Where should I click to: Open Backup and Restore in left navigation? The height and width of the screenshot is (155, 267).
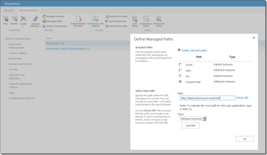[x=20, y=64]
